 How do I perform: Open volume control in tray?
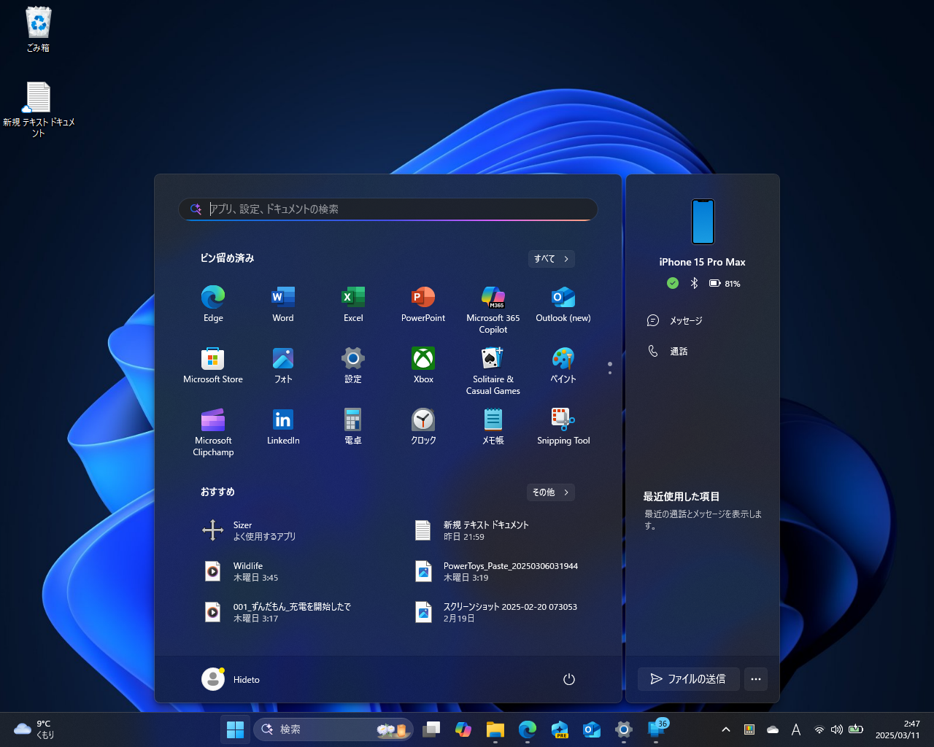837,729
